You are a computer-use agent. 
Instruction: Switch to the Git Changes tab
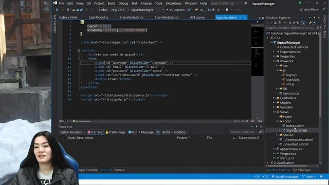click(302, 170)
